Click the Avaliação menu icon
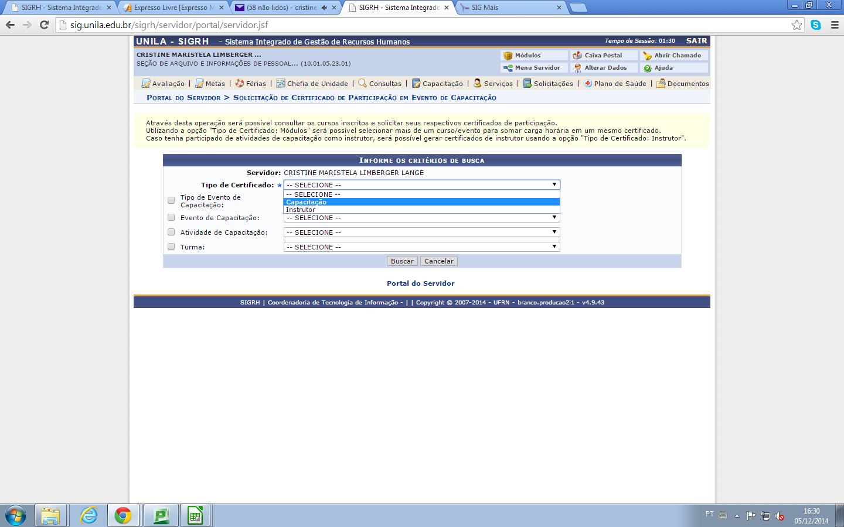Screen dimensions: 844x527 (146, 83)
